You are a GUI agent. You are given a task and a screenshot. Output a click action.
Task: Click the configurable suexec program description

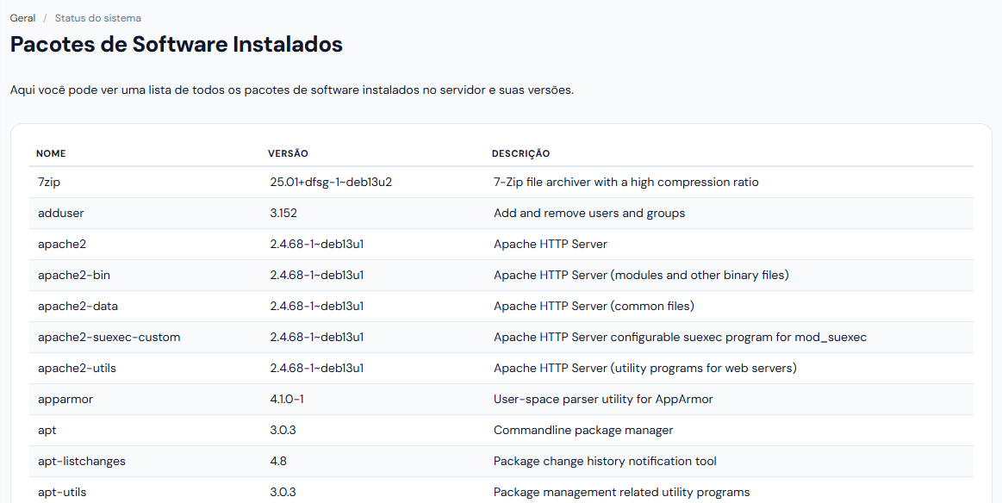click(x=680, y=337)
